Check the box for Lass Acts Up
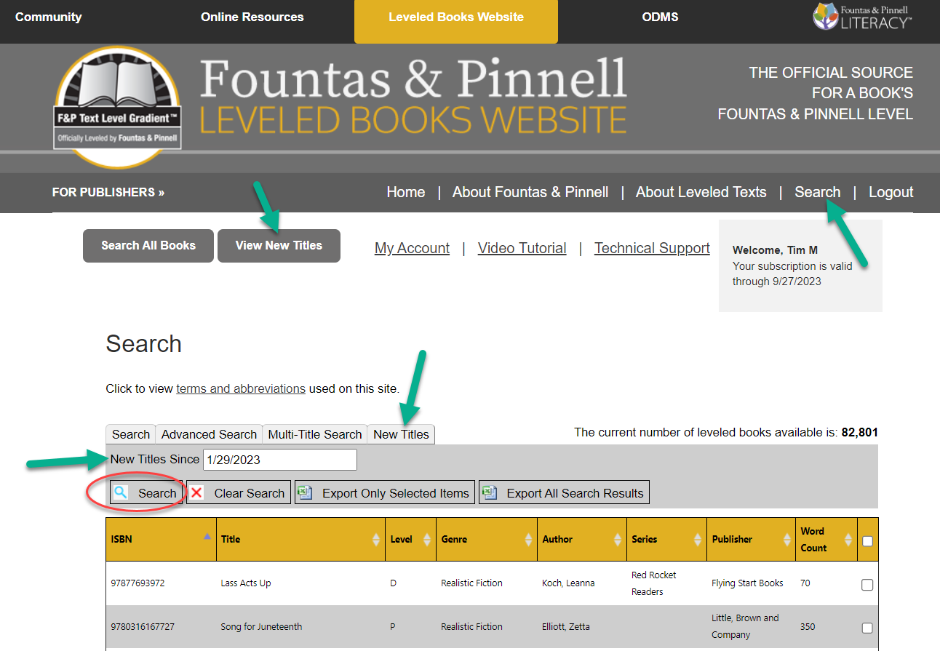The width and height of the screenshot is (940, 651). click(867, 584)
